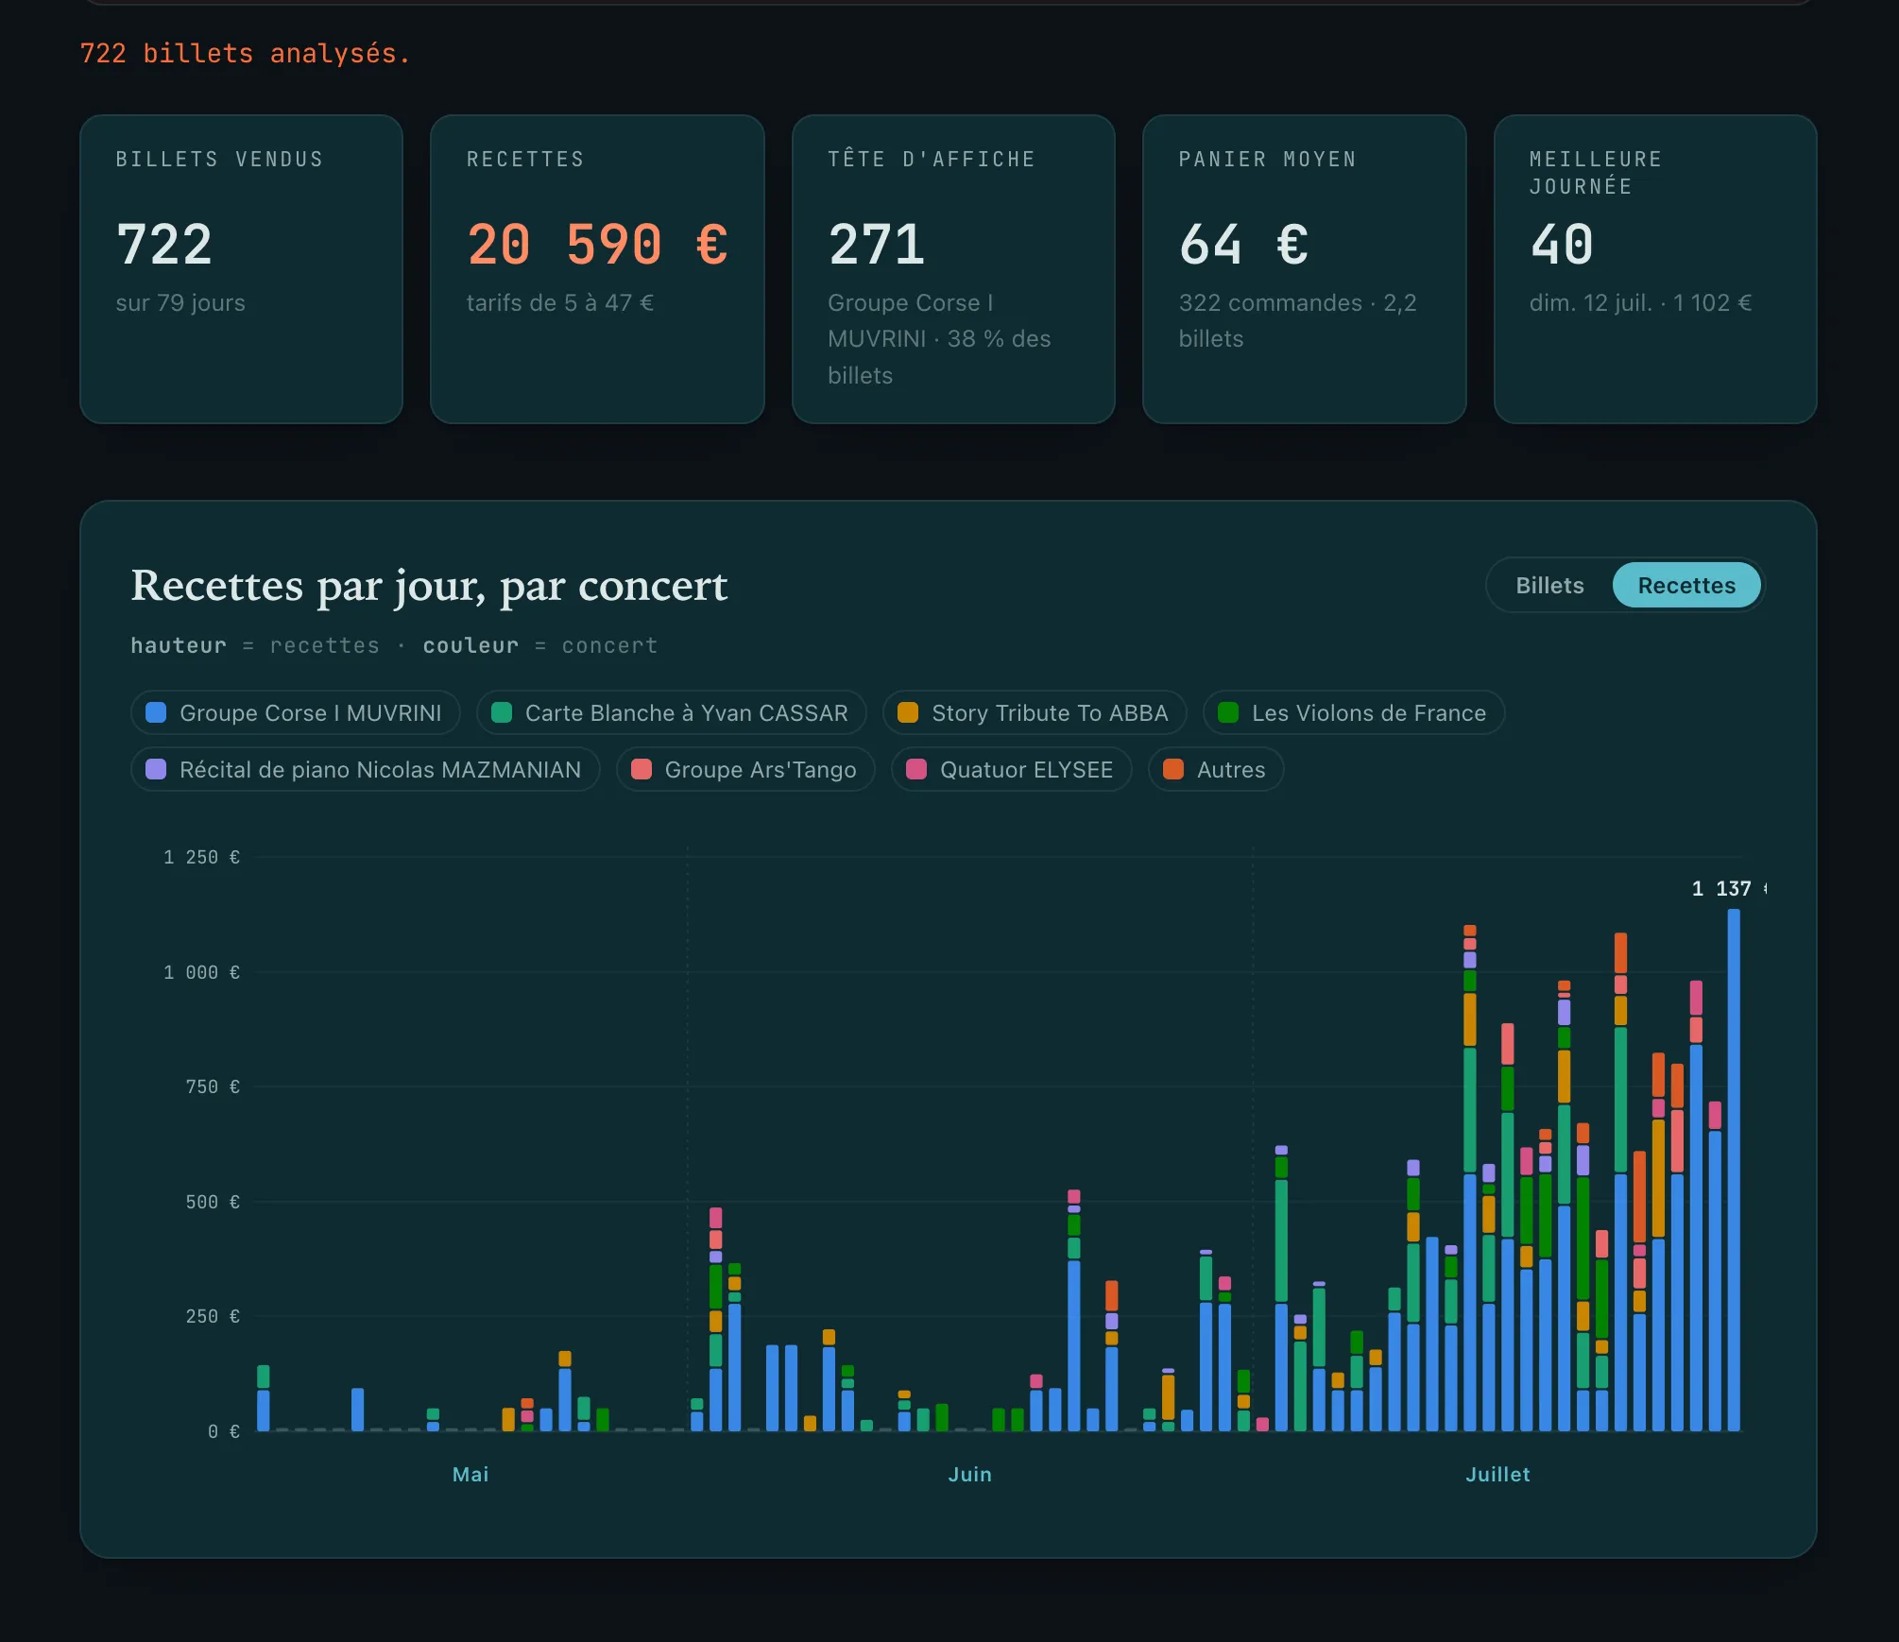Toggle Groupe Ars'Tango legend chip

tap(745, 770)
